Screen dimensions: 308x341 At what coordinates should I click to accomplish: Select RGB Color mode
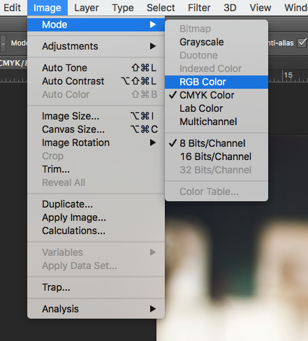point(217,82)
